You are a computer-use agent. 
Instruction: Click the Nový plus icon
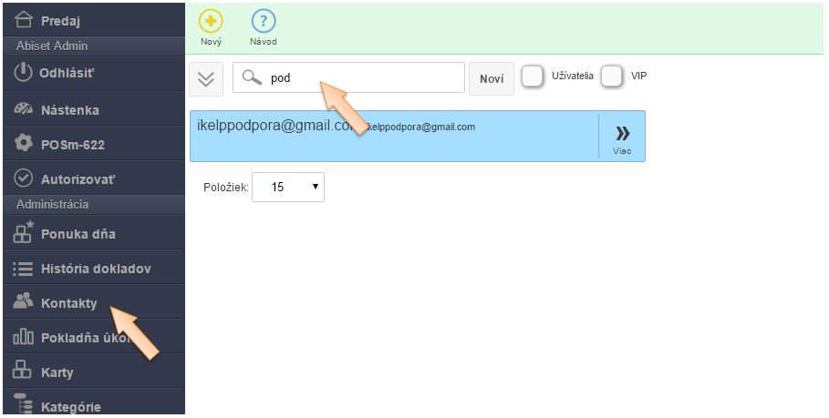point(211,22)
